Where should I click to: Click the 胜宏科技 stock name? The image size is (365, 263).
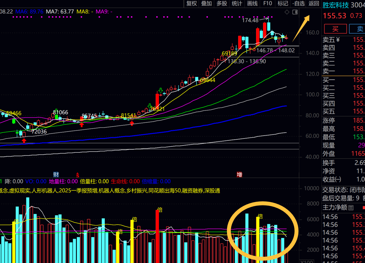click(x=336, y=5)
